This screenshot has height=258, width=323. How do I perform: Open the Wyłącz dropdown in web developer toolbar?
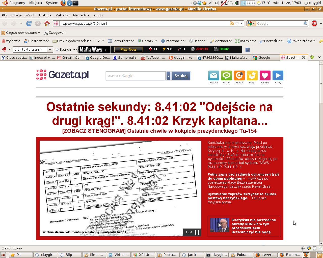(11, 41)
